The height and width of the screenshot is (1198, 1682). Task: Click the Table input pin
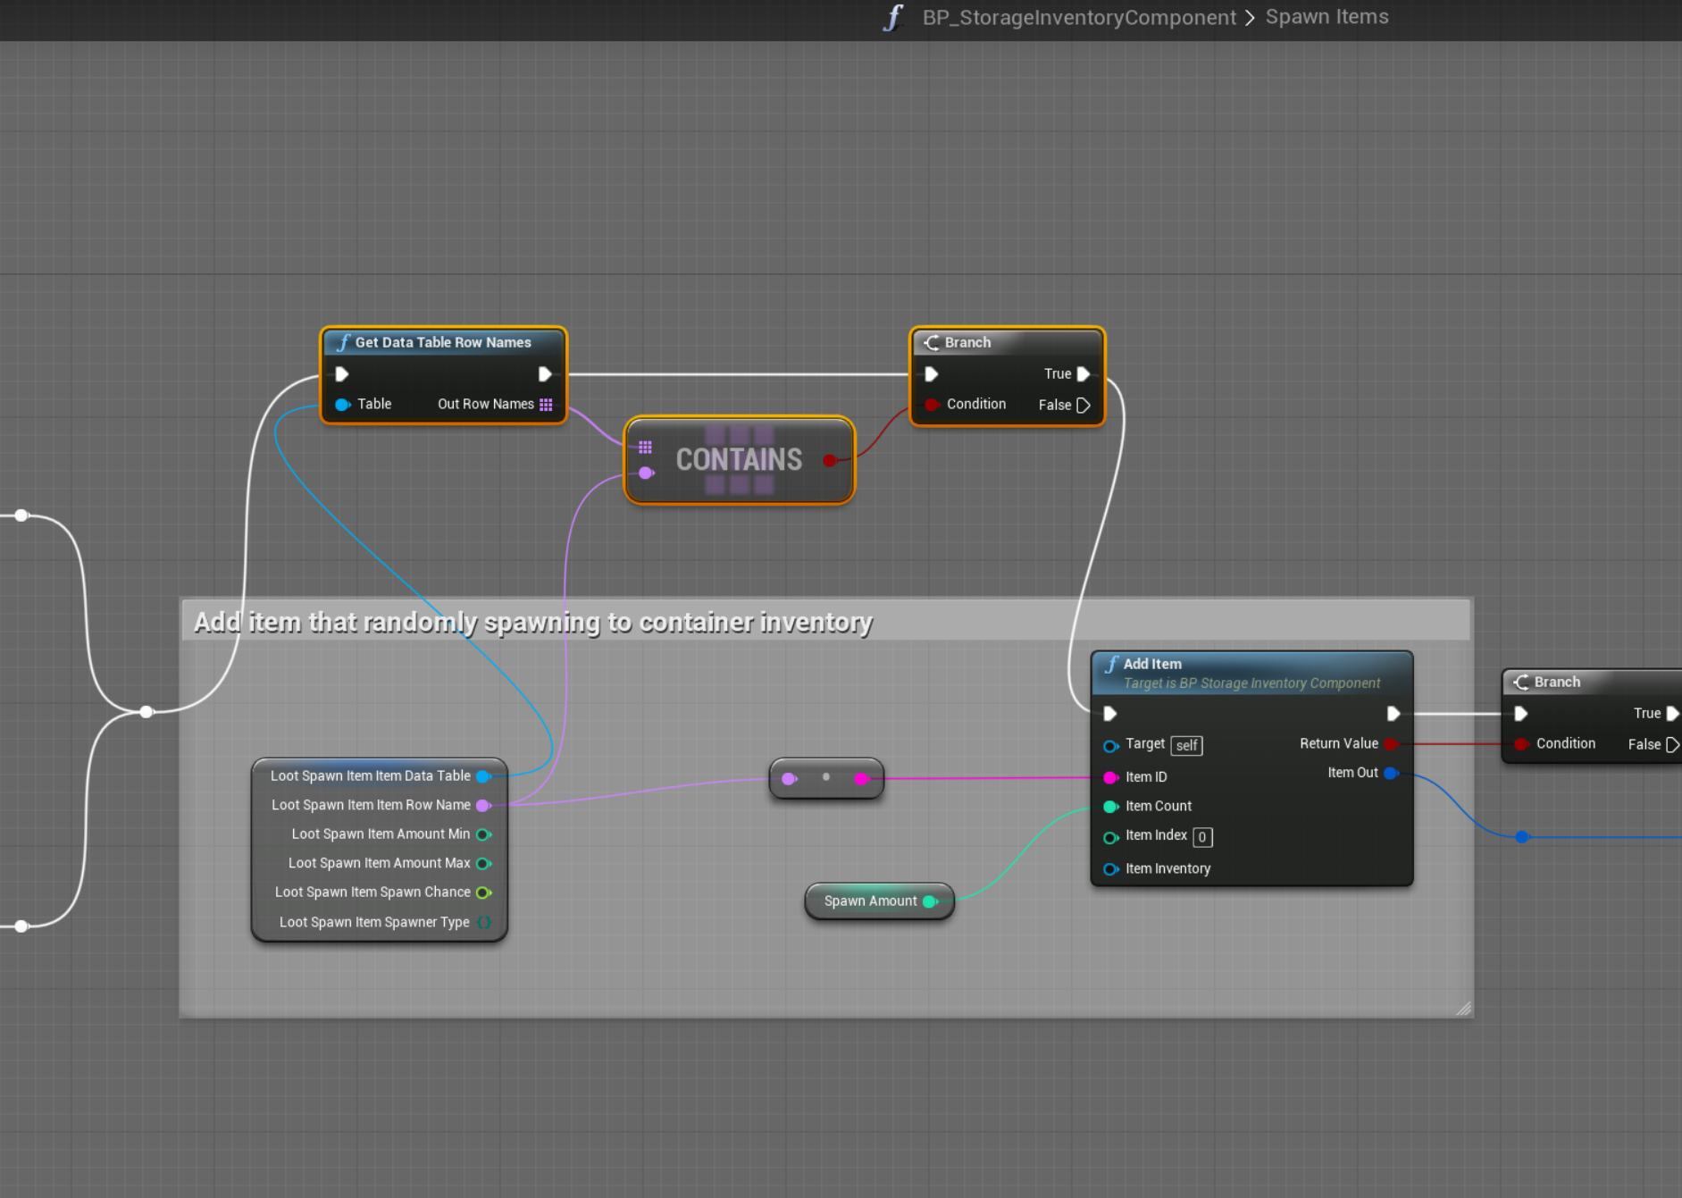342,405
